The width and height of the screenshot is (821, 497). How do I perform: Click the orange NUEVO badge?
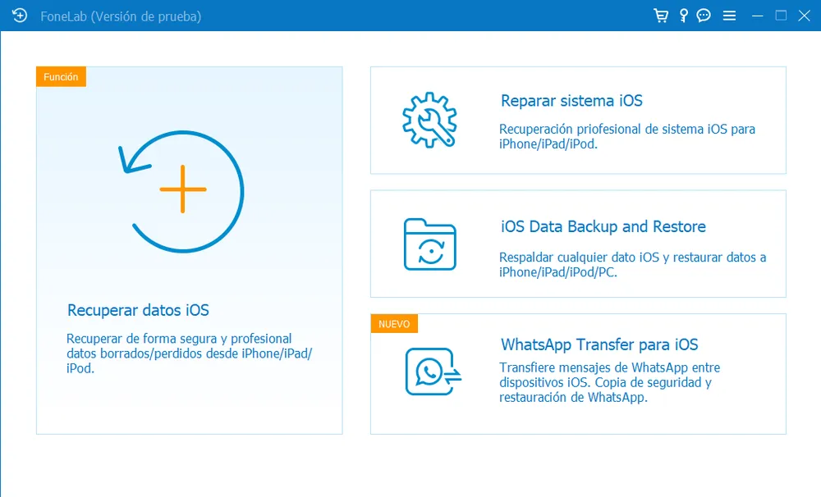(394, 324)
